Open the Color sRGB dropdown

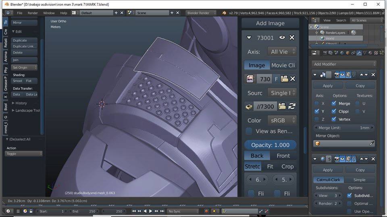[x=282, y=120]
